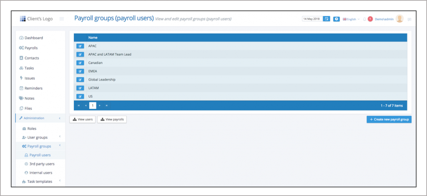Open the calendar date picker icon
Screen dimensions: 427x196
327,19
